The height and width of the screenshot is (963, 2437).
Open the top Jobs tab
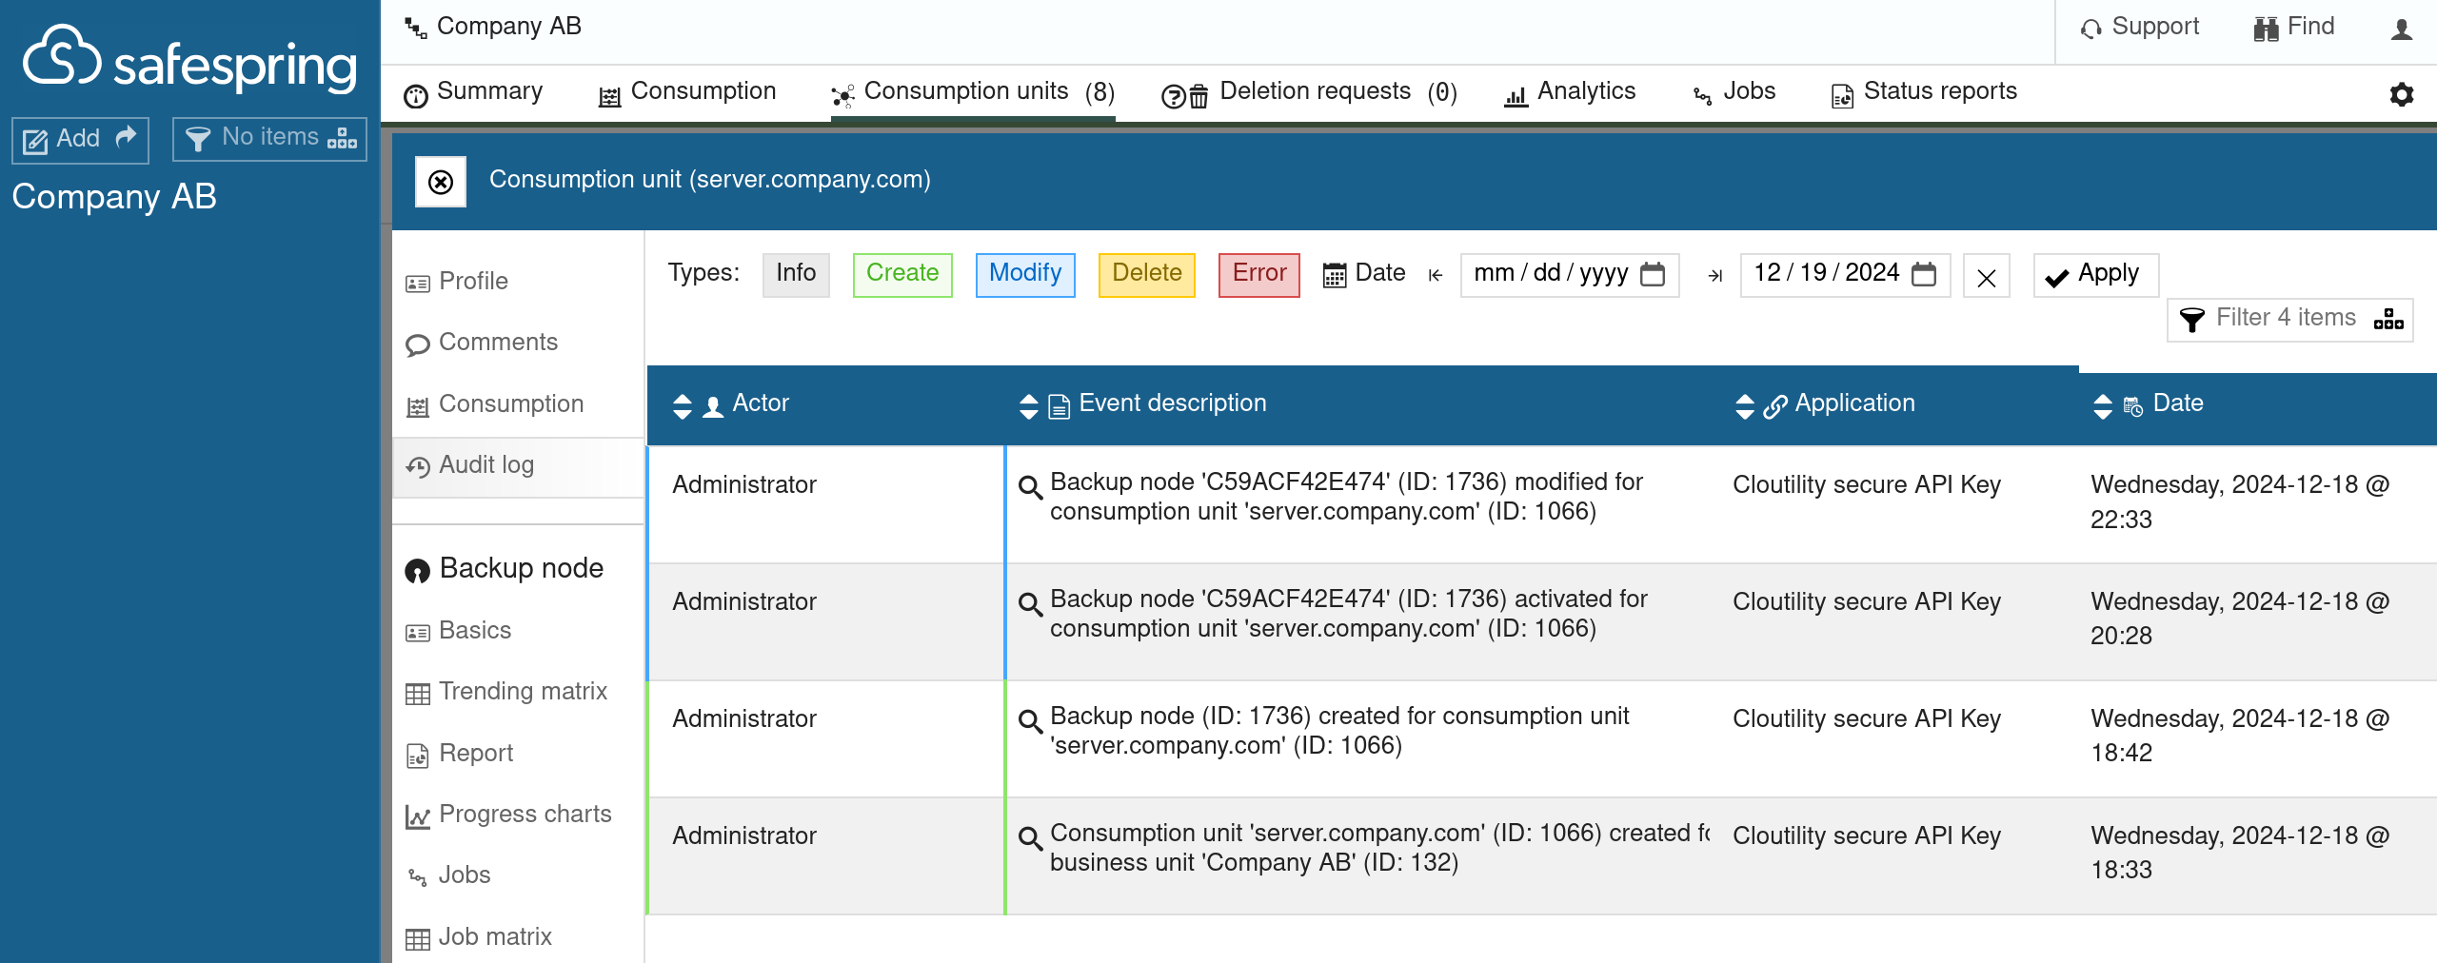1734,92
